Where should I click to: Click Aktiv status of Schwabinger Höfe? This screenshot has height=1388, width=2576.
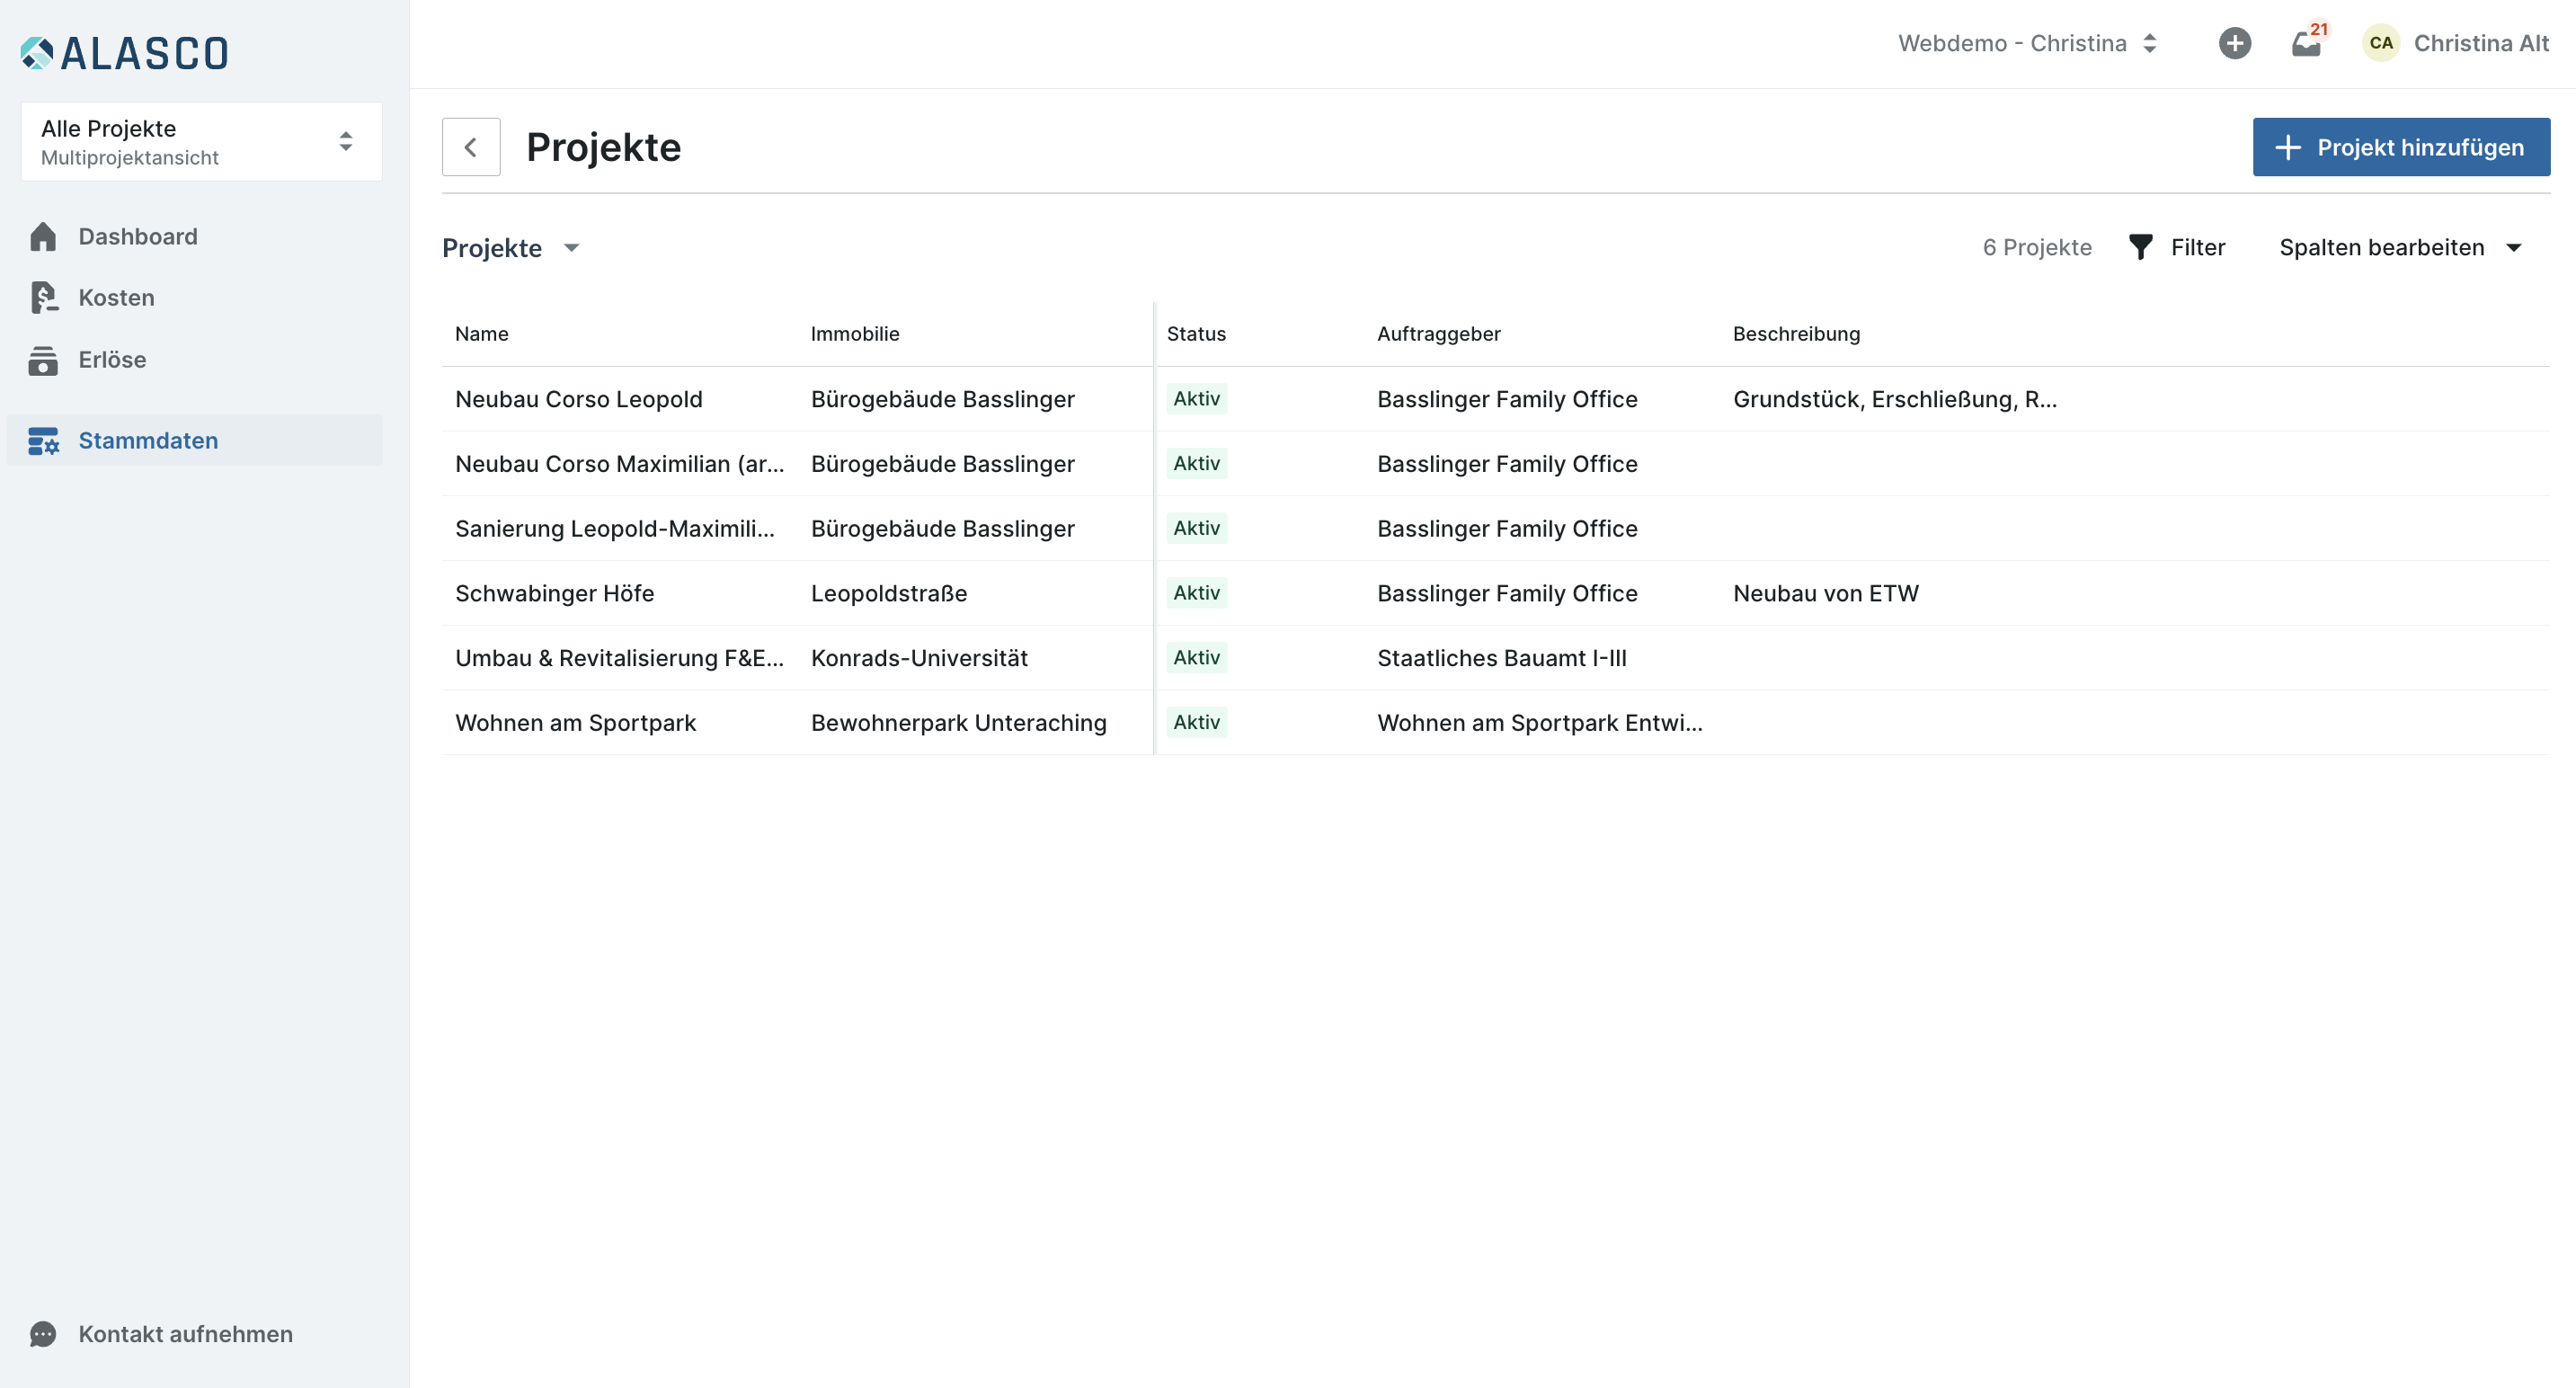click(1196, 593)
